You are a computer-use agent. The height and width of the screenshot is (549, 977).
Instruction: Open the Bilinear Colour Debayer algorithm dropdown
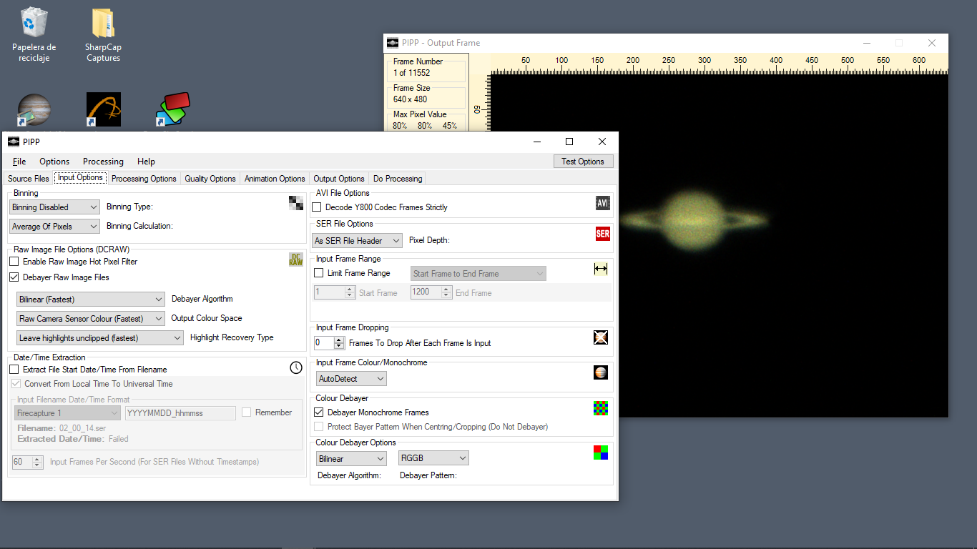(351, 458)
